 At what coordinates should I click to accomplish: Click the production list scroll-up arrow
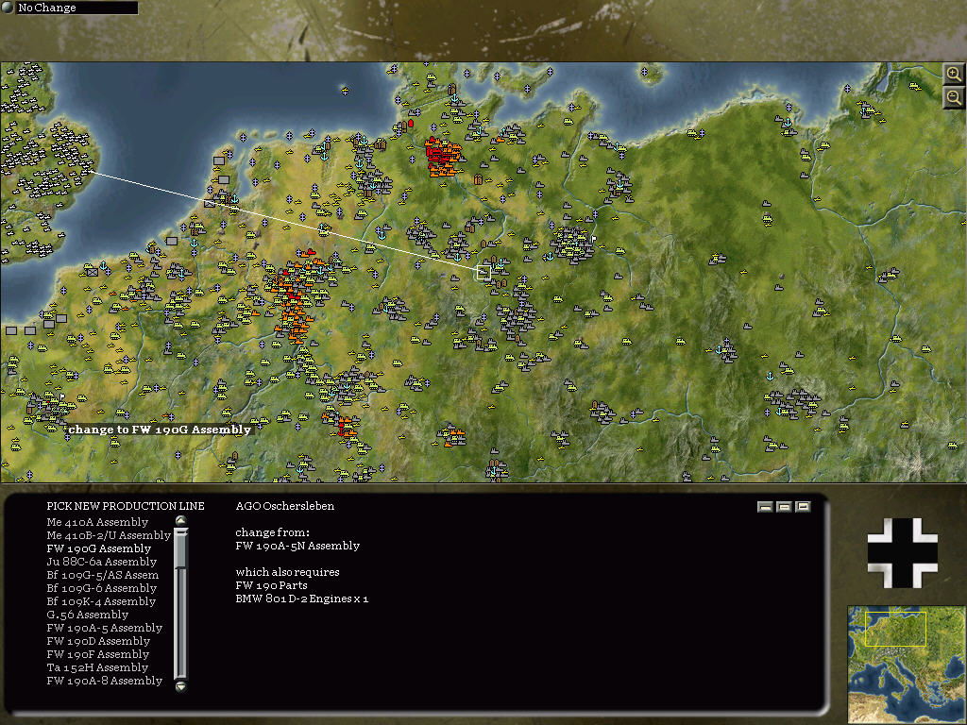tap(180, 521)
